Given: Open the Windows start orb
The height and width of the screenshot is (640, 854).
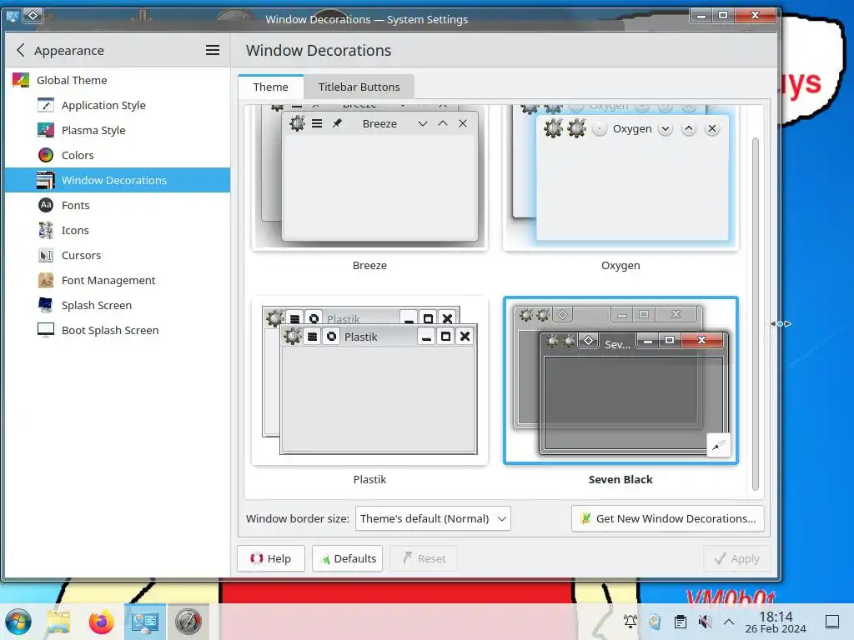Looking at the screenshot, I should tap(18, 622).
